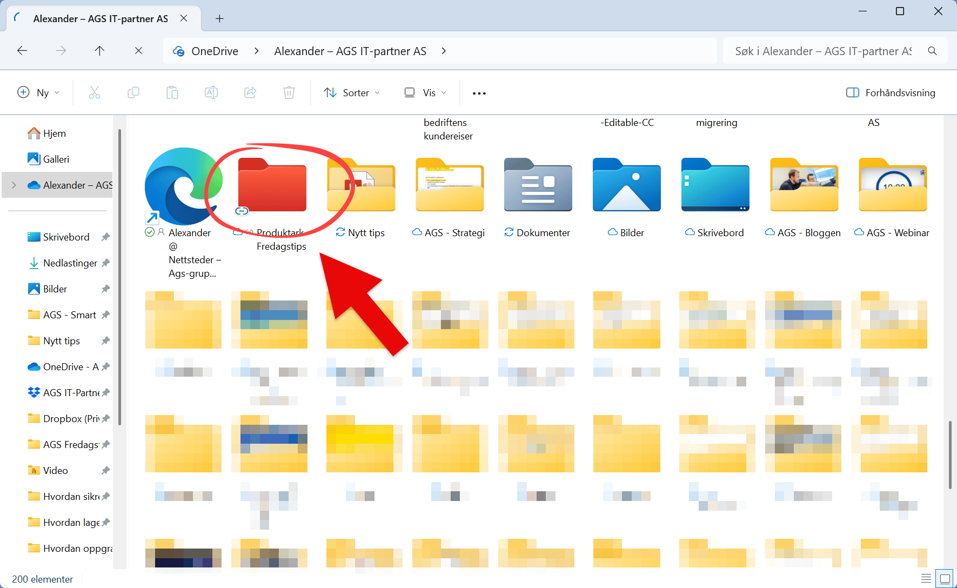Click Alexander – AGS IT-partner AS breadcrumb
Screen dimensions: 957x588
click(x=350, y=51)
